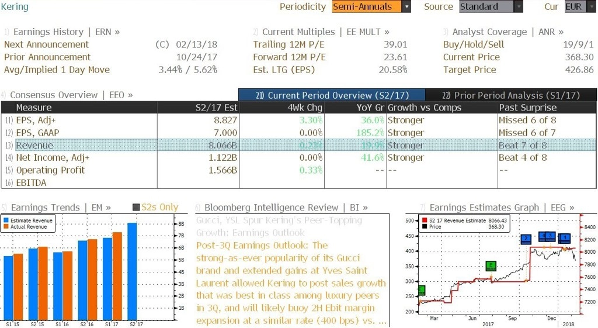
Task: Select the Standard source field
Action: point(486,6)
